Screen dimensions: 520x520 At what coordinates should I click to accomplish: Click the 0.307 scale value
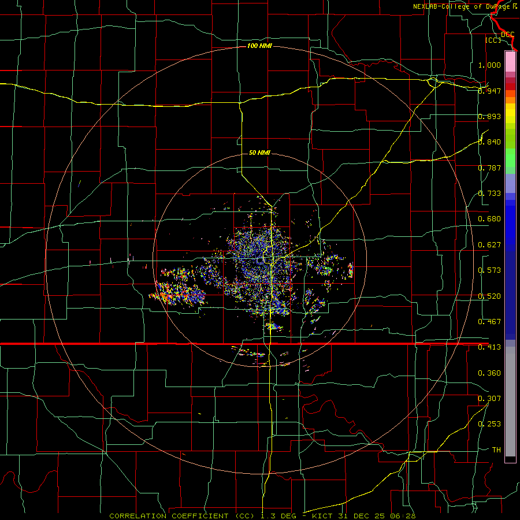(489, 399)
